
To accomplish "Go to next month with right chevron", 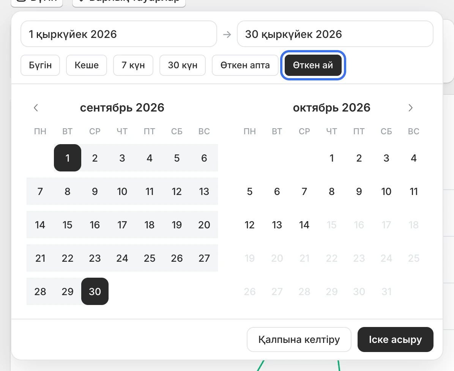I will (x=410, y=108).
